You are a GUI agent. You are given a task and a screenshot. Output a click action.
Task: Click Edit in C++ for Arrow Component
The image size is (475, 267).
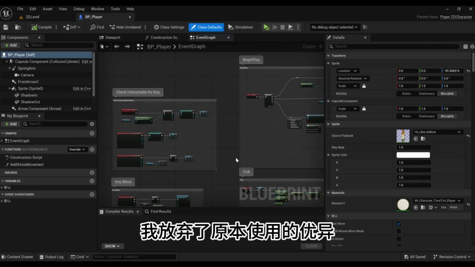tap(82, 108)
